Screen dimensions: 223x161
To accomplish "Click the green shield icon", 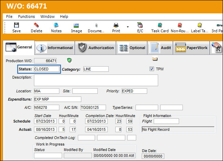I will [x=69, y=60].
